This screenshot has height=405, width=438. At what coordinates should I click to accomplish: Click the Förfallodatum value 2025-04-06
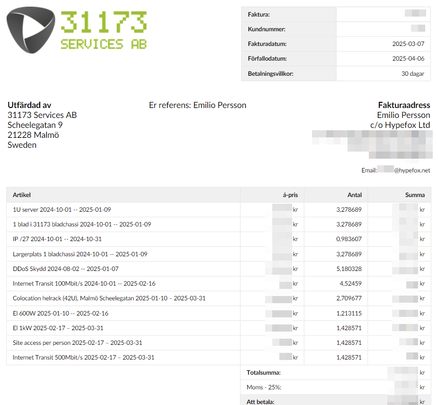tap(408, 59)
